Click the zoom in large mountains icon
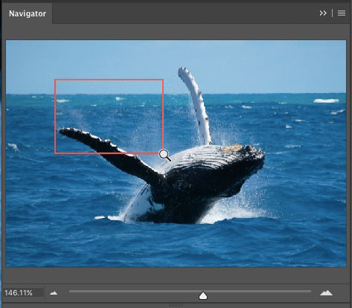 pos(326,293)
